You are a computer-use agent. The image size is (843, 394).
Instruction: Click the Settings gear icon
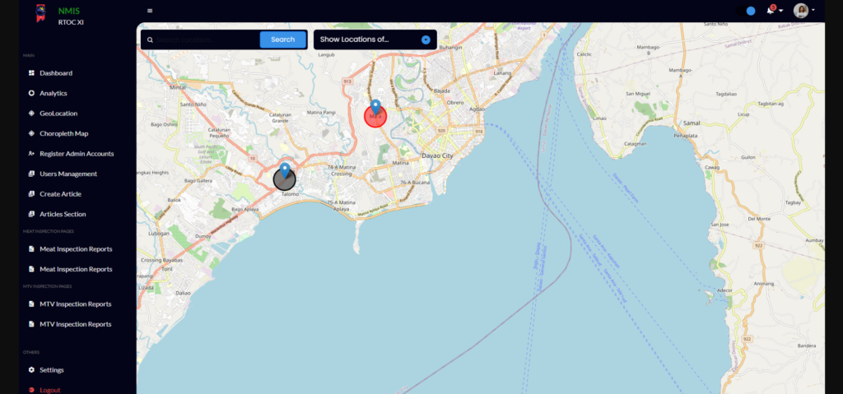click(x=31, y=370)
